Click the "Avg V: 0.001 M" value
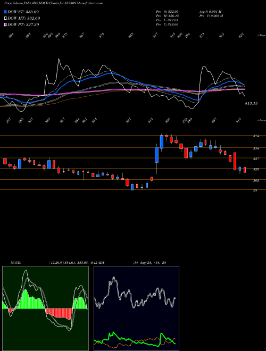Viewport: 266px width, 351px height. pos(210,12)
